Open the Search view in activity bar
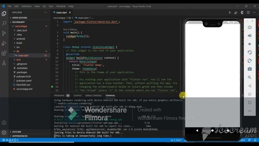 click(x=4, y=23)
